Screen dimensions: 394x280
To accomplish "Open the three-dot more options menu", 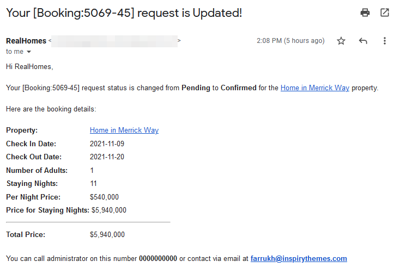I will tap(384, 41).
